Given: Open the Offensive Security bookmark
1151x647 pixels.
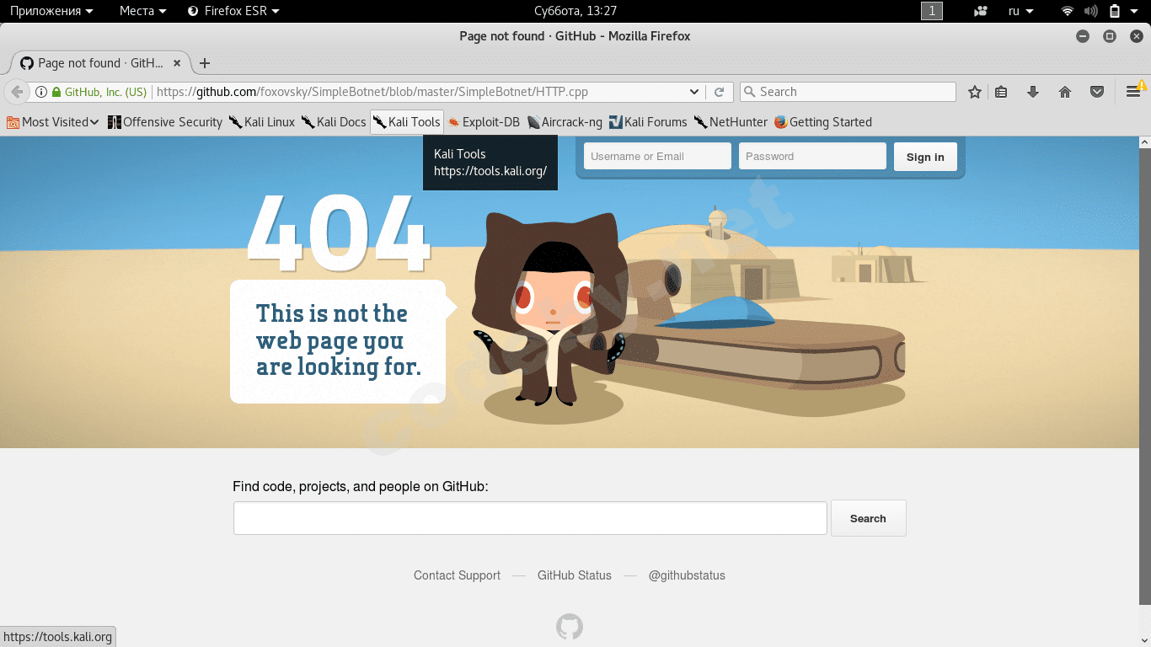Looking at the screenshot, I should coord(165,122).
